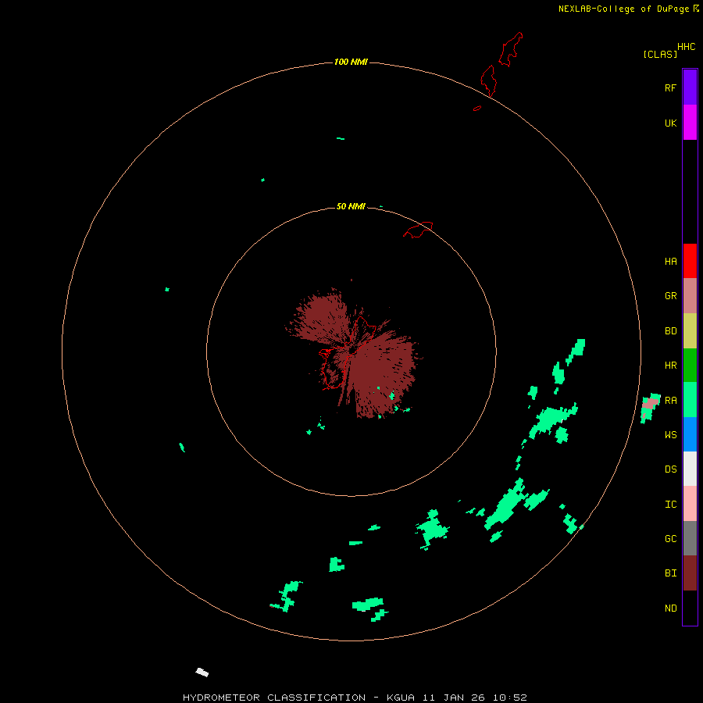Click the UK magenta legend swatch
Screen dimensions: 703x703
click(690, 123)
